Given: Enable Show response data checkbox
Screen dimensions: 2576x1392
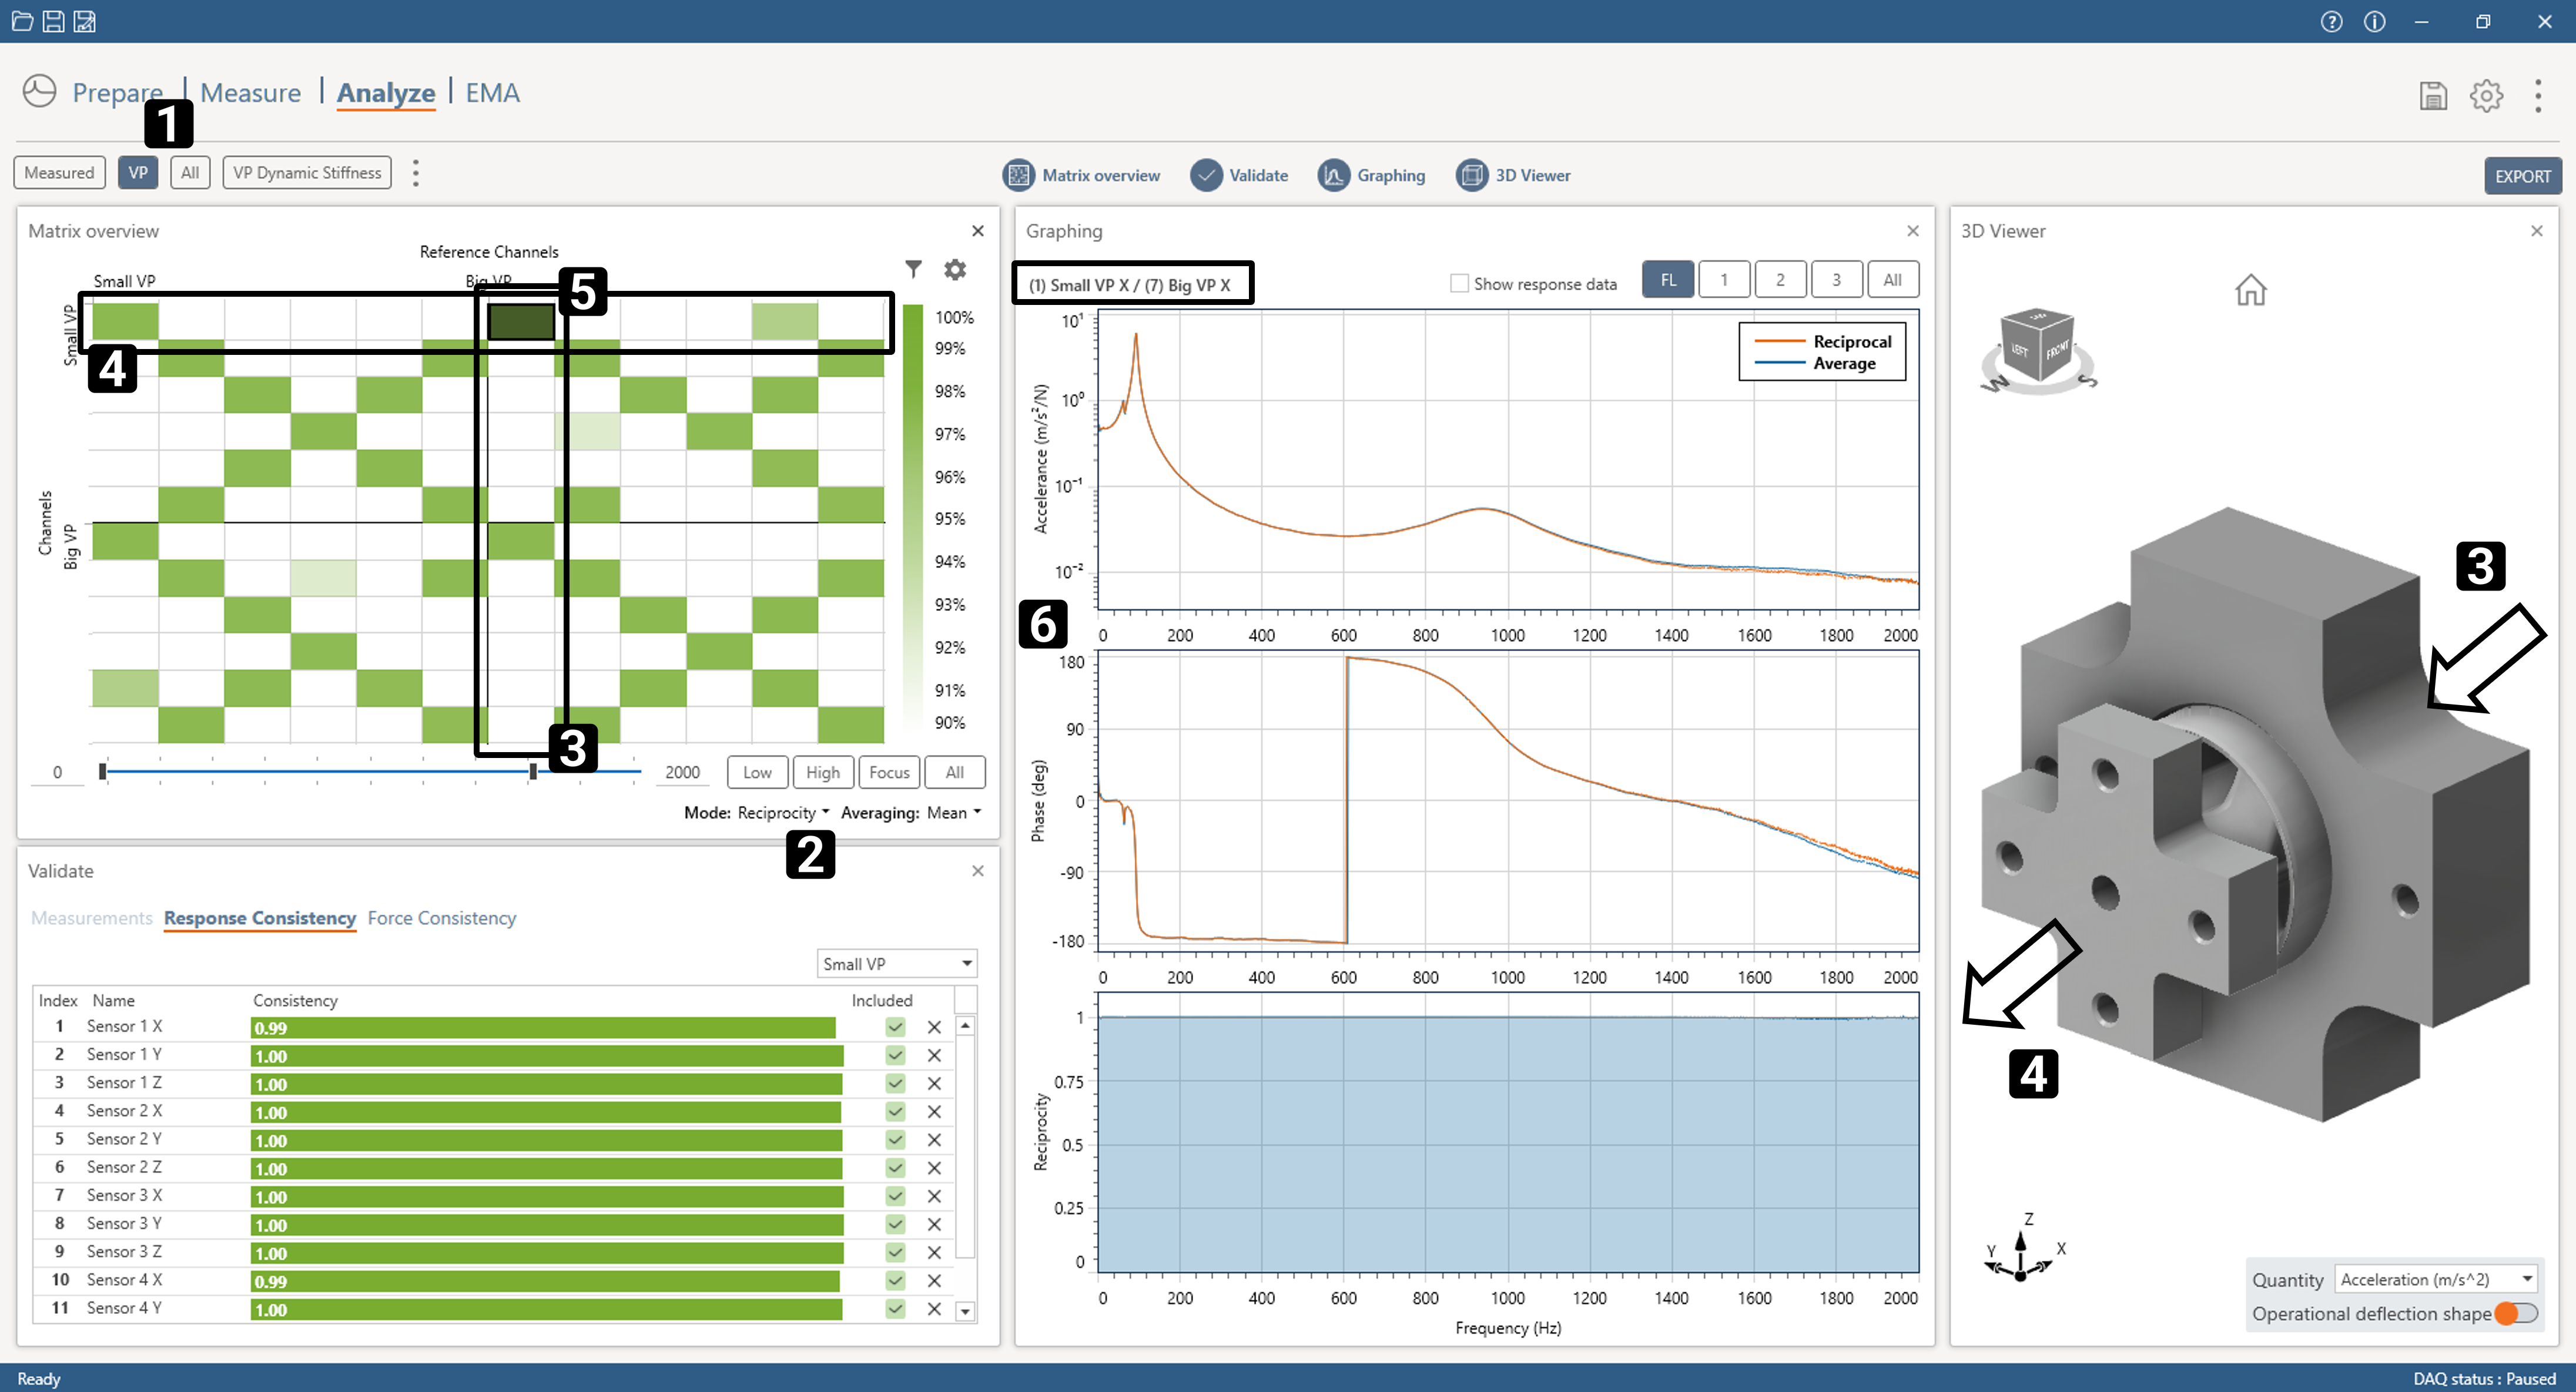Looking at the screenshot, I should pyautogui.click(x=1459, y=284).
